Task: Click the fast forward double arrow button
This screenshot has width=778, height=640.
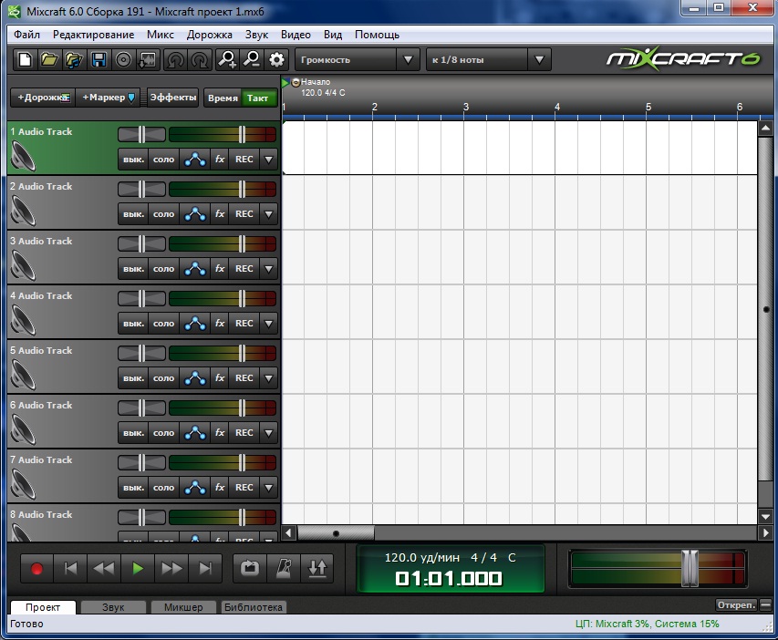Action: (171, 569)
